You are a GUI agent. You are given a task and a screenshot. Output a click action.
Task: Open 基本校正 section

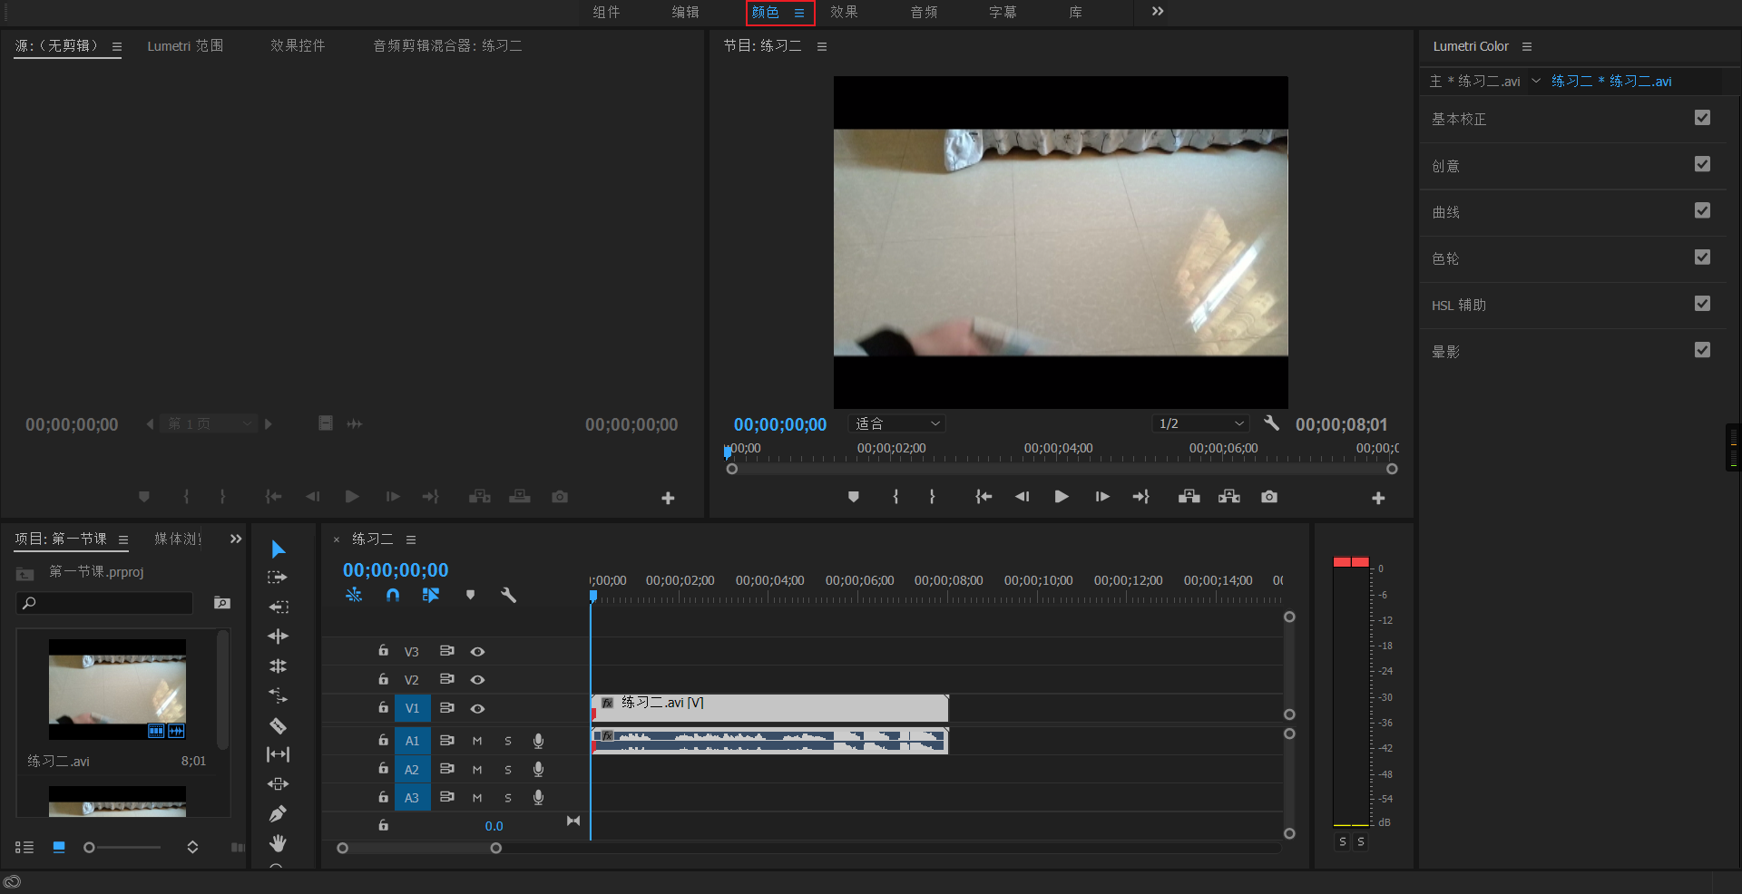[x=1459, y=119]
